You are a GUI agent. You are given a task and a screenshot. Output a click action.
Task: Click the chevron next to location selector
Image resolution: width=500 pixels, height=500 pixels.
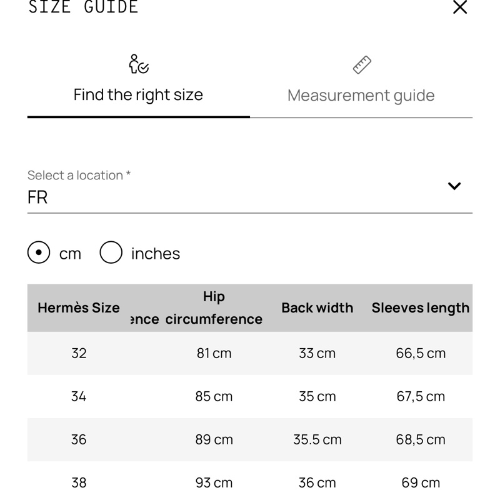pyautogui.click(x=455, y=185)
